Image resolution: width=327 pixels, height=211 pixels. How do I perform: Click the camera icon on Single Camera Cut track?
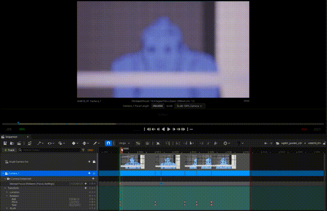[x=94, y=162]
